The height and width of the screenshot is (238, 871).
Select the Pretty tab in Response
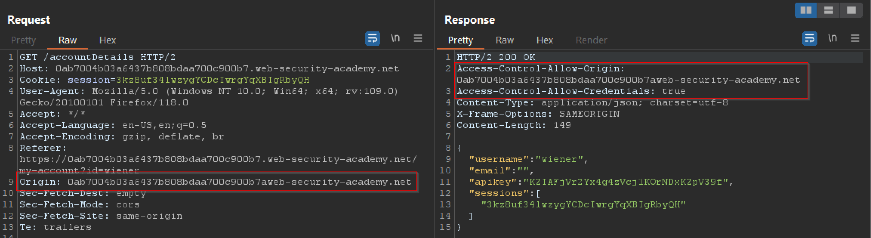(460, 40)
